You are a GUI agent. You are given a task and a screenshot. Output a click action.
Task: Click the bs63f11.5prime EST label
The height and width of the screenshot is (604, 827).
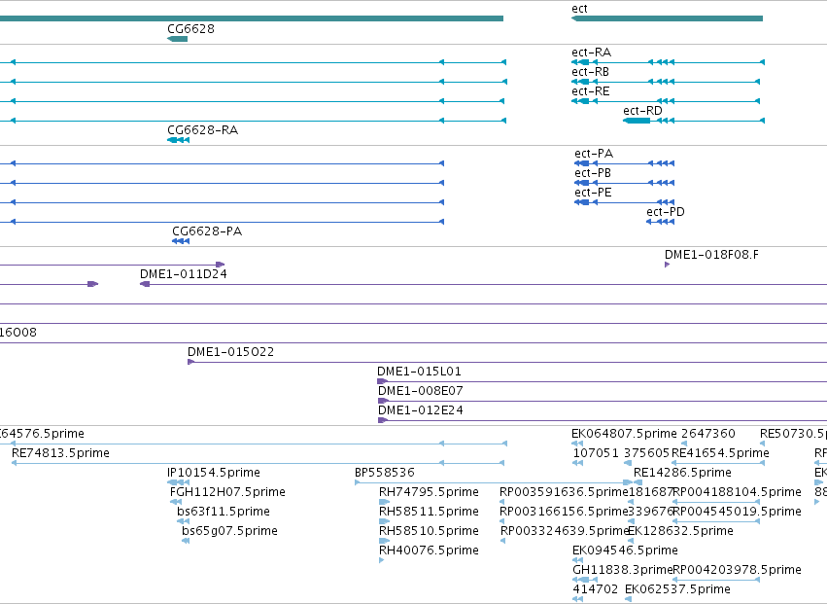(224, 512)
